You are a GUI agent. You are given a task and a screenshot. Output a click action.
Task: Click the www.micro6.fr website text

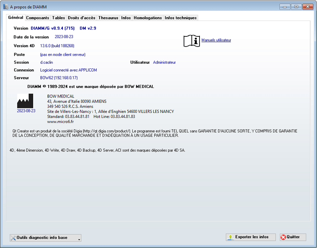pos(60,122)
